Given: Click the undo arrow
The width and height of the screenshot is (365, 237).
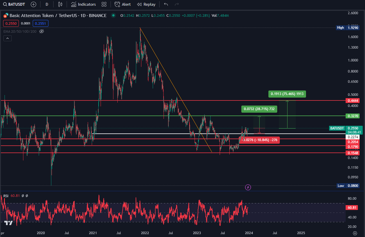Looking at the screenshot, I should pos(166,4).
